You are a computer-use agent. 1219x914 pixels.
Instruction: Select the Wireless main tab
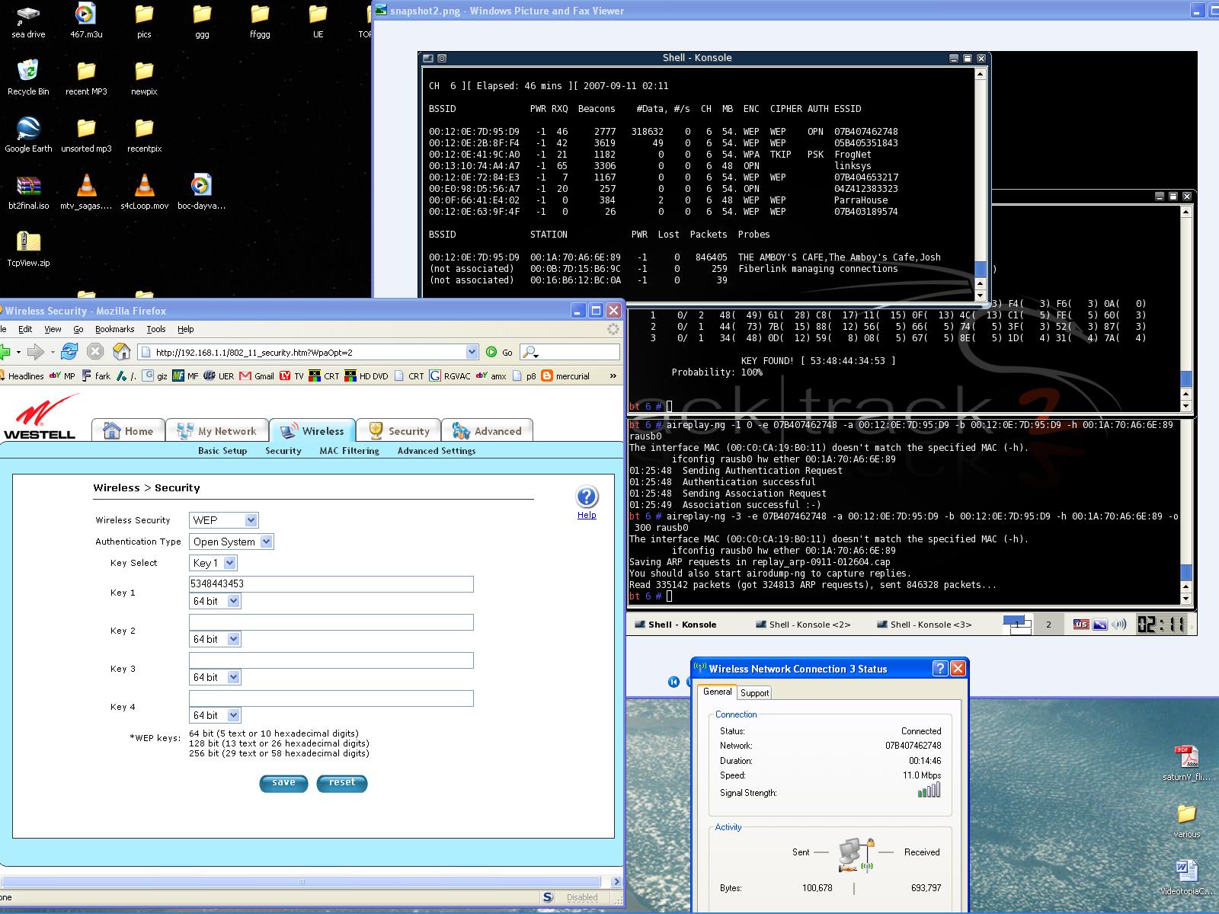point(312,430)
